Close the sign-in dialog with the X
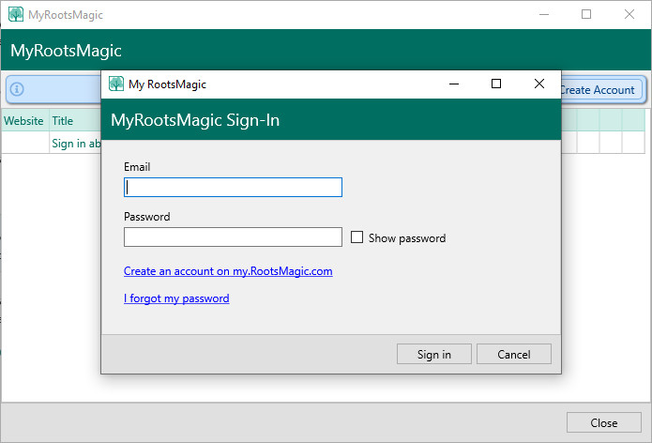Image resolution: width=652 pixels, height=443 pixels. tap(538, 84)
